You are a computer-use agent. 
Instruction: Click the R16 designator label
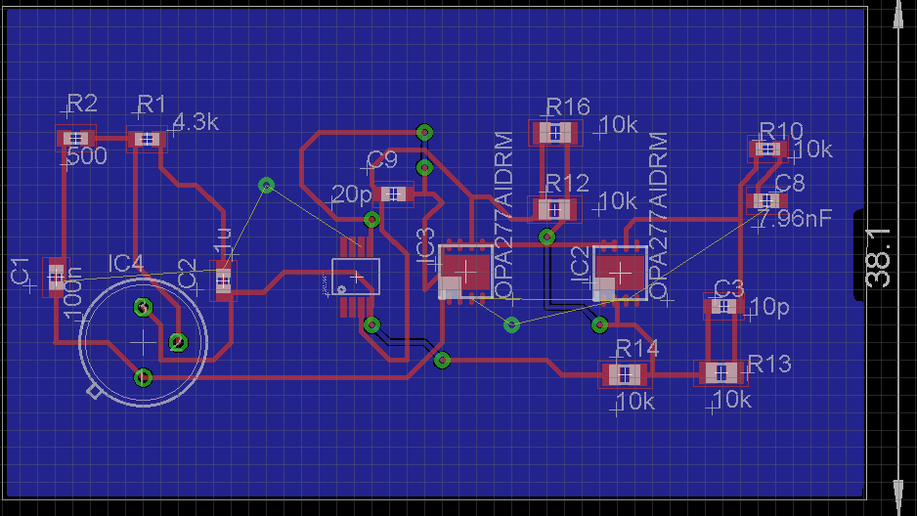tap(568, 107)
